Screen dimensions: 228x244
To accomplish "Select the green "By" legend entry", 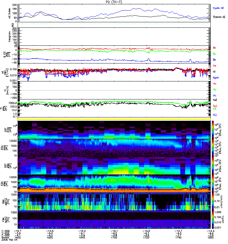I will (214, 54).
